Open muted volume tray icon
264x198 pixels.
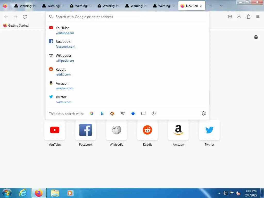238,193
